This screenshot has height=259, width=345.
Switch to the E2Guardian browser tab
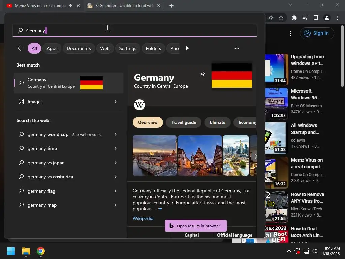[124, 6]
